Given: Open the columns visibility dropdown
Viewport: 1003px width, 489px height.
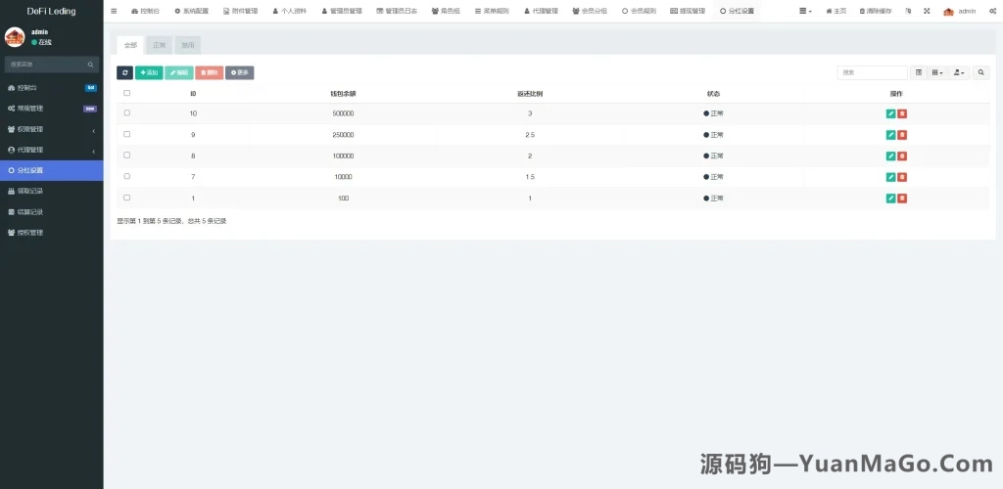Looking at the screenshot, I should (937, 72).
